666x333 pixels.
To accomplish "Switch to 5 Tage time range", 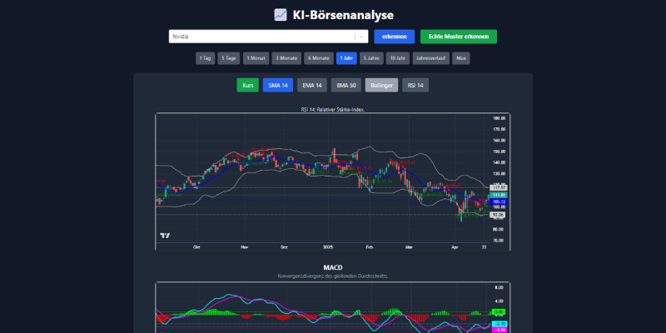I will click(229, 58).
